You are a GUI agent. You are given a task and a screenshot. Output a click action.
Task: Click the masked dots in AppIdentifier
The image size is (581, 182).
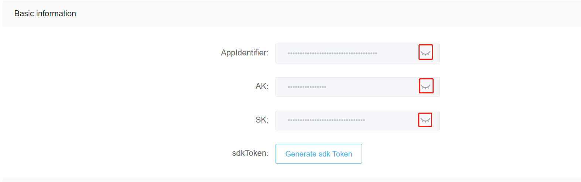pyautogui.click(x=332, y=54)
